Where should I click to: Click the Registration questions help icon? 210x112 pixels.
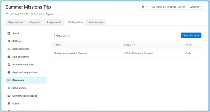[x=9, y=72]
